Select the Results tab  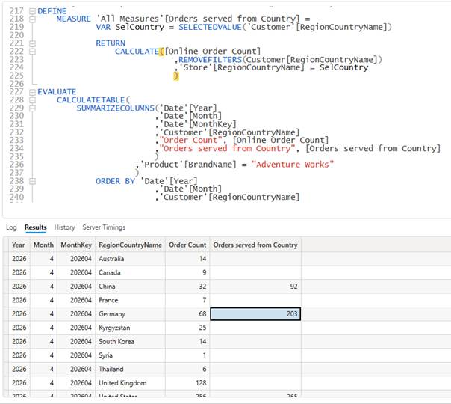35,227
